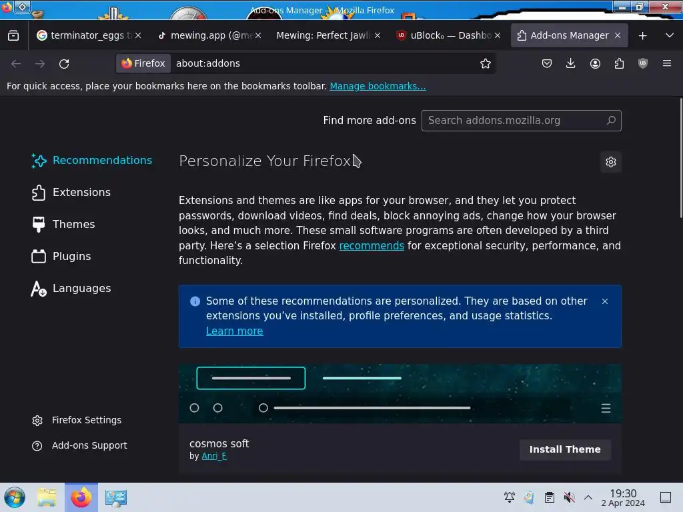Click the Firefox identity badge in address bar
This screenshot has height=512, width=683.
143,63
